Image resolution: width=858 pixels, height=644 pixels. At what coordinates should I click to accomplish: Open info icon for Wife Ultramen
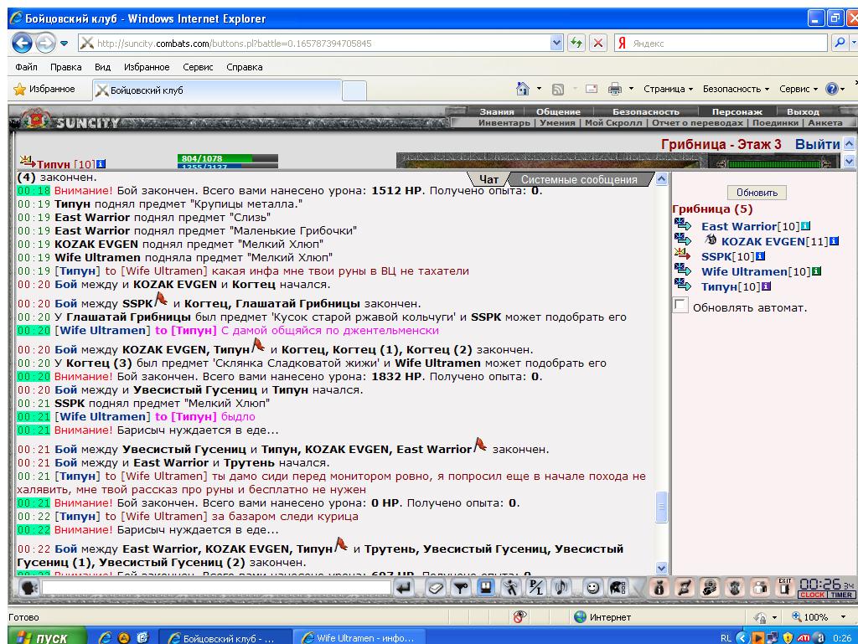(816, 271)
